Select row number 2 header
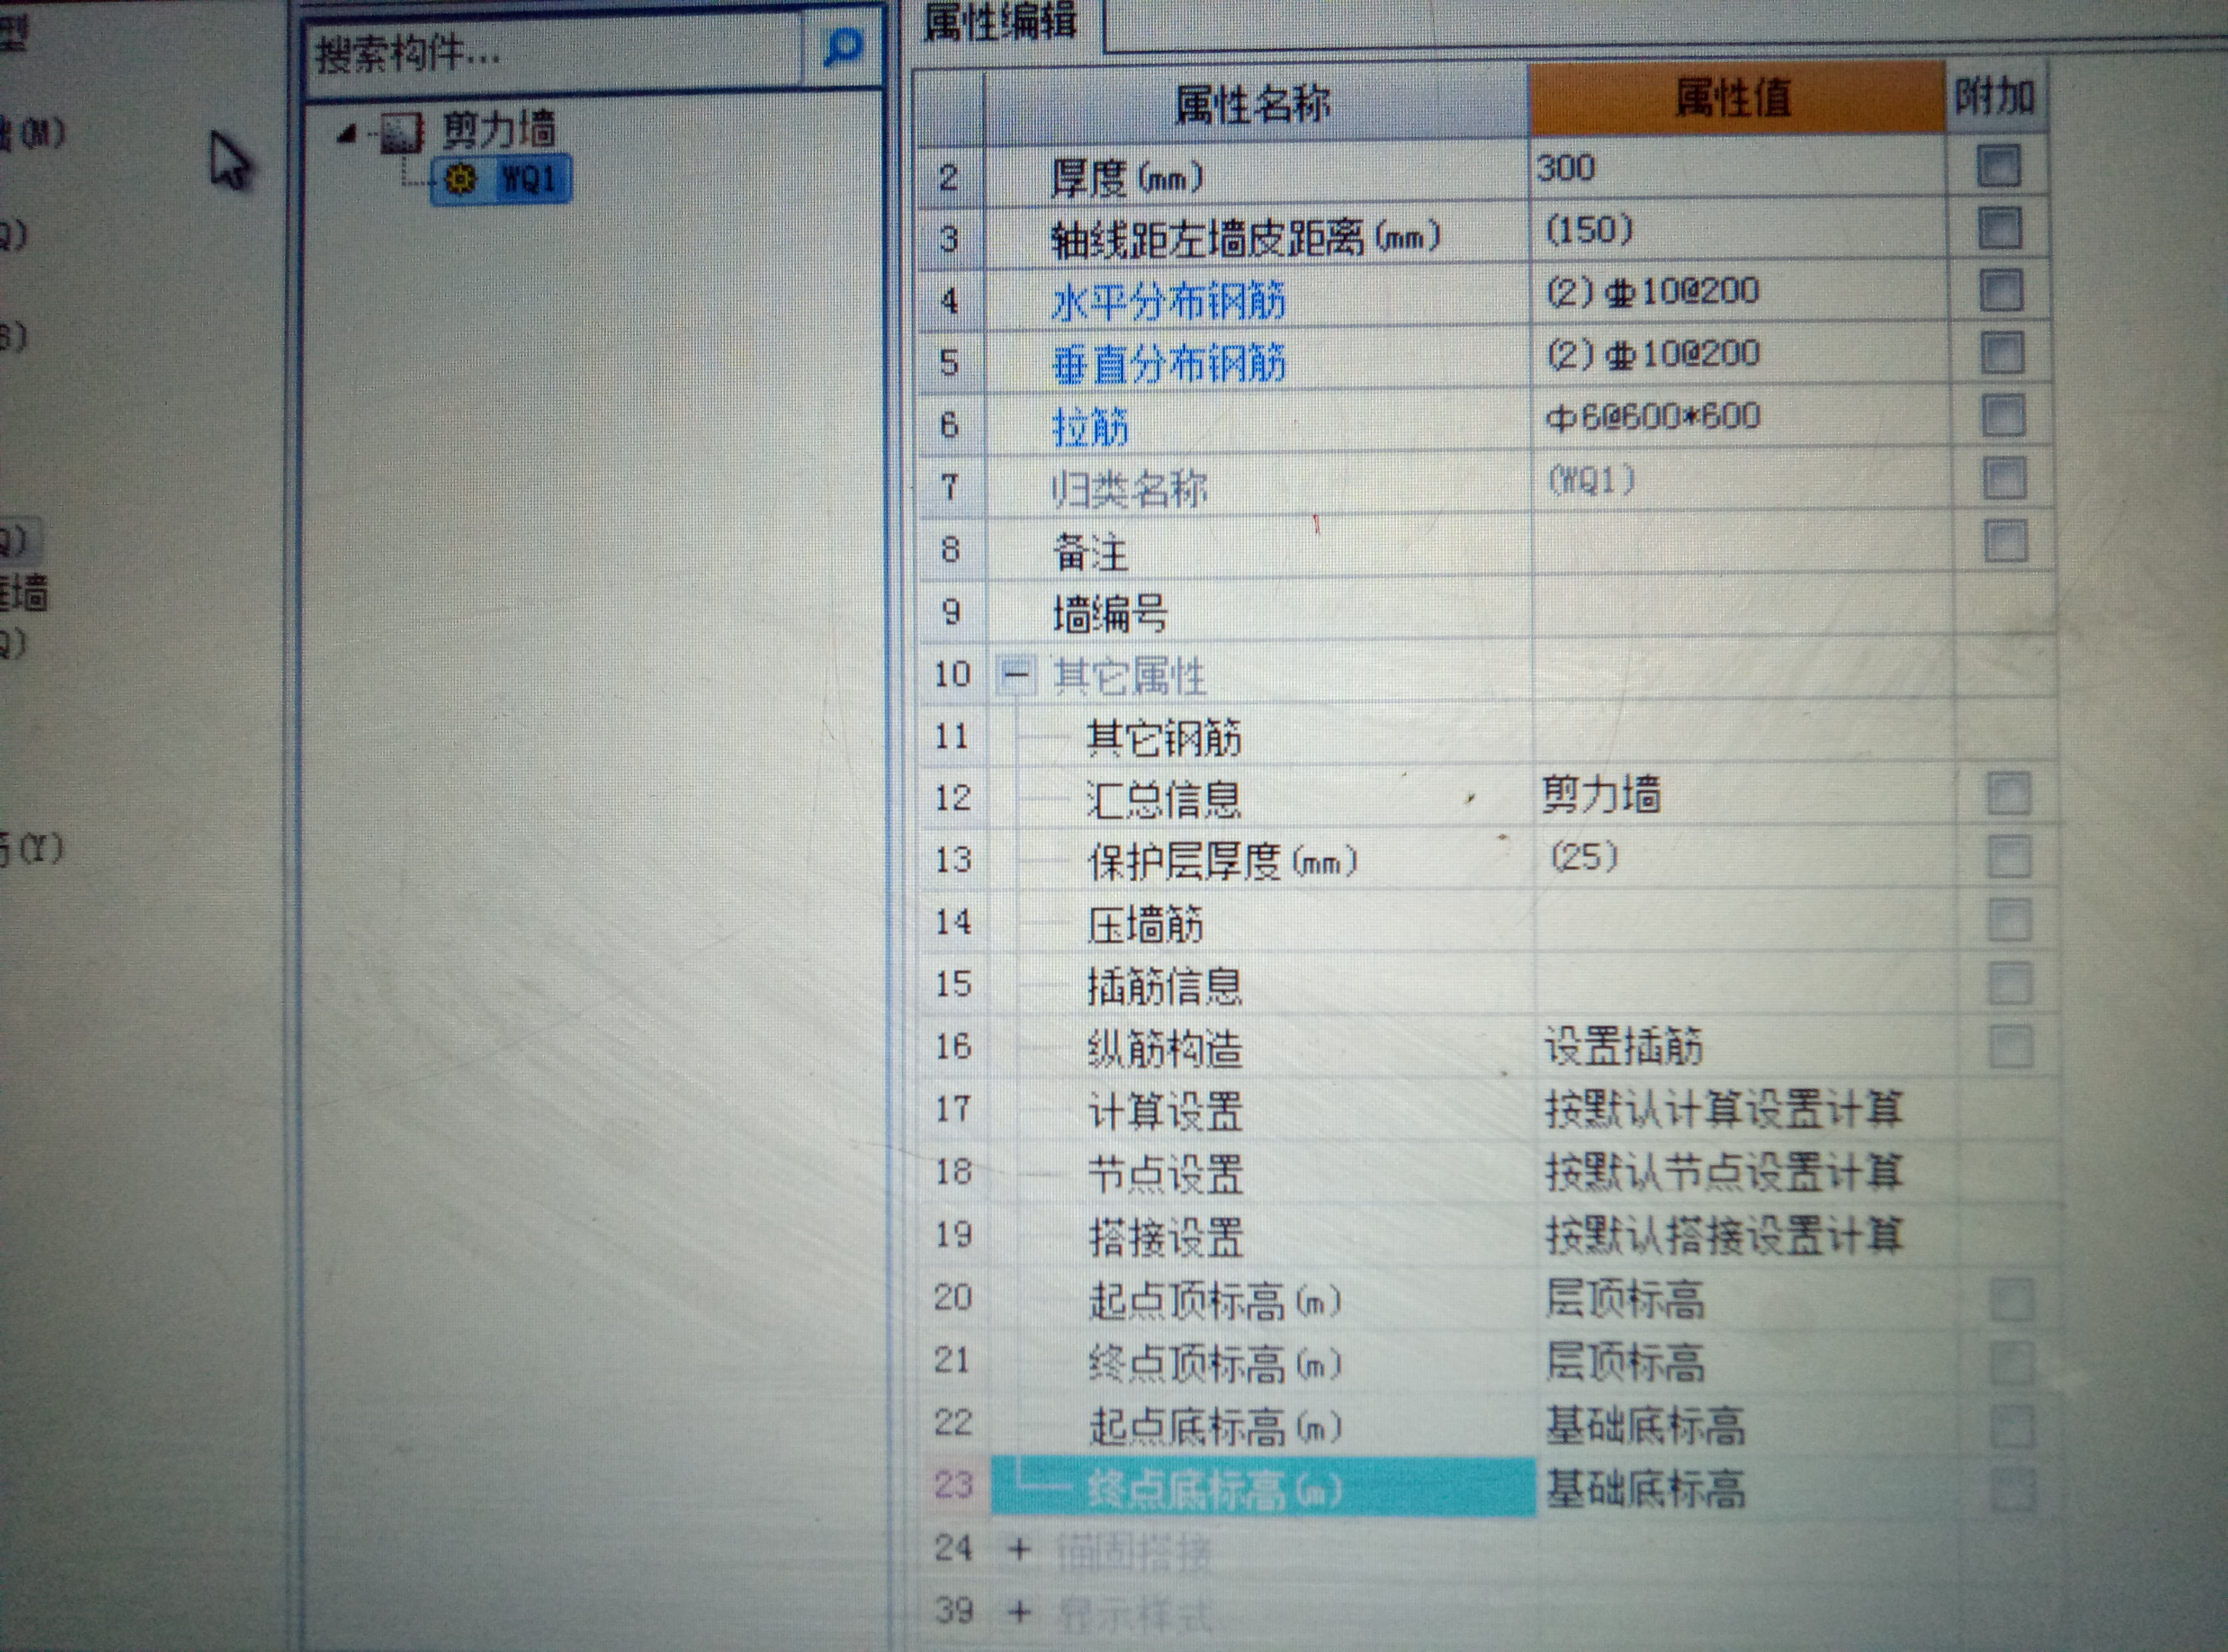This screenshot has width=2228, height=1652. pyautogui.click(x=950, y=178)
